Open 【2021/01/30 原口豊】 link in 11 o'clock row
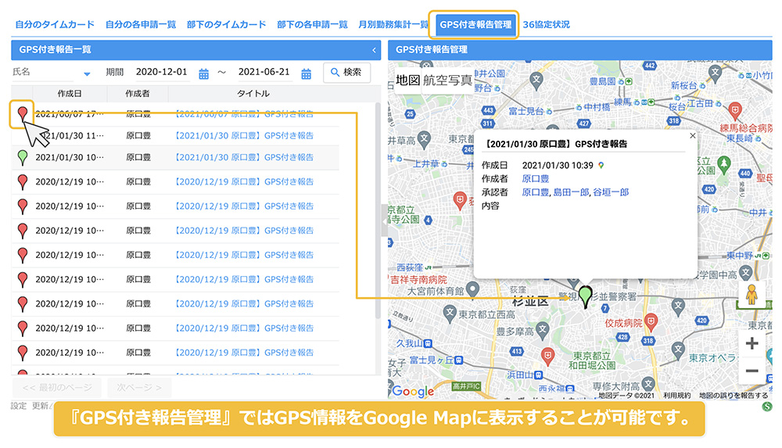 244,135
